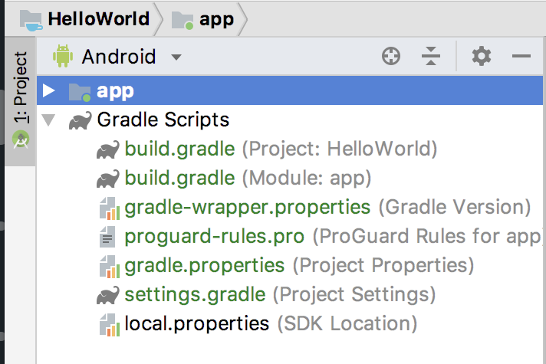Select gradle-wrapper.properties file
Viewport: 546px width, 364px height.
pyautogui.click(x=247, y=207)
